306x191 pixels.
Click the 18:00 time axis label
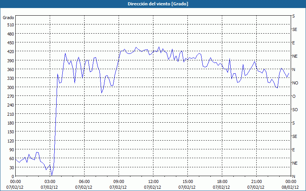[222, 182]
